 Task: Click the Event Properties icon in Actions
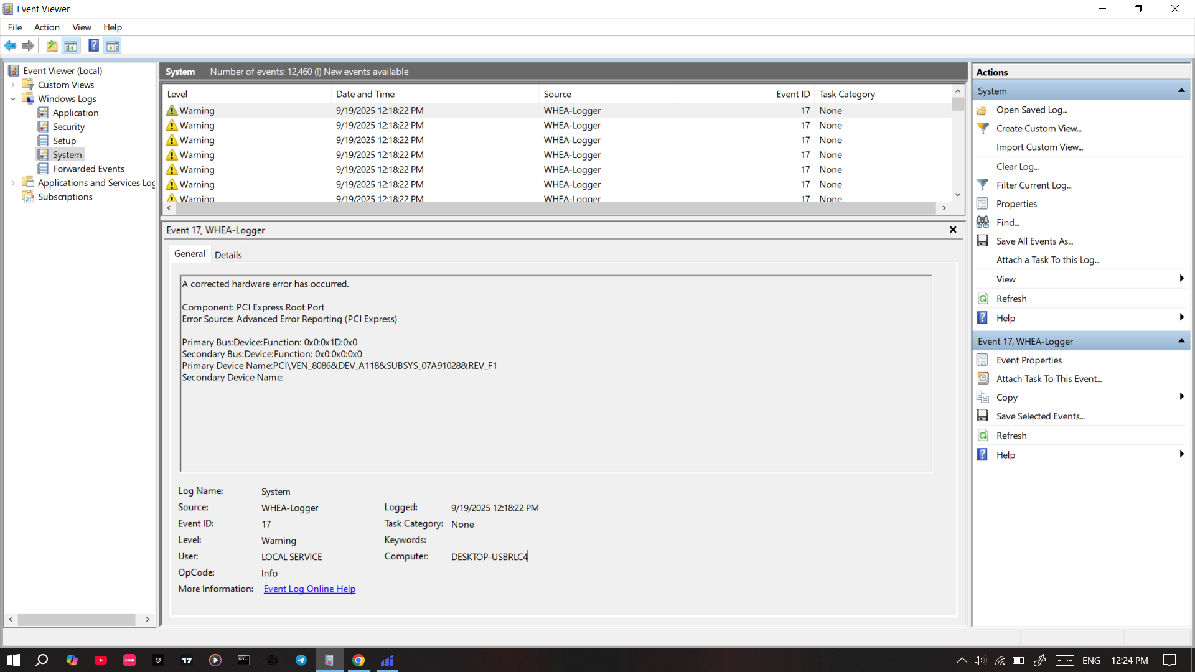click(x=983, y=360)
